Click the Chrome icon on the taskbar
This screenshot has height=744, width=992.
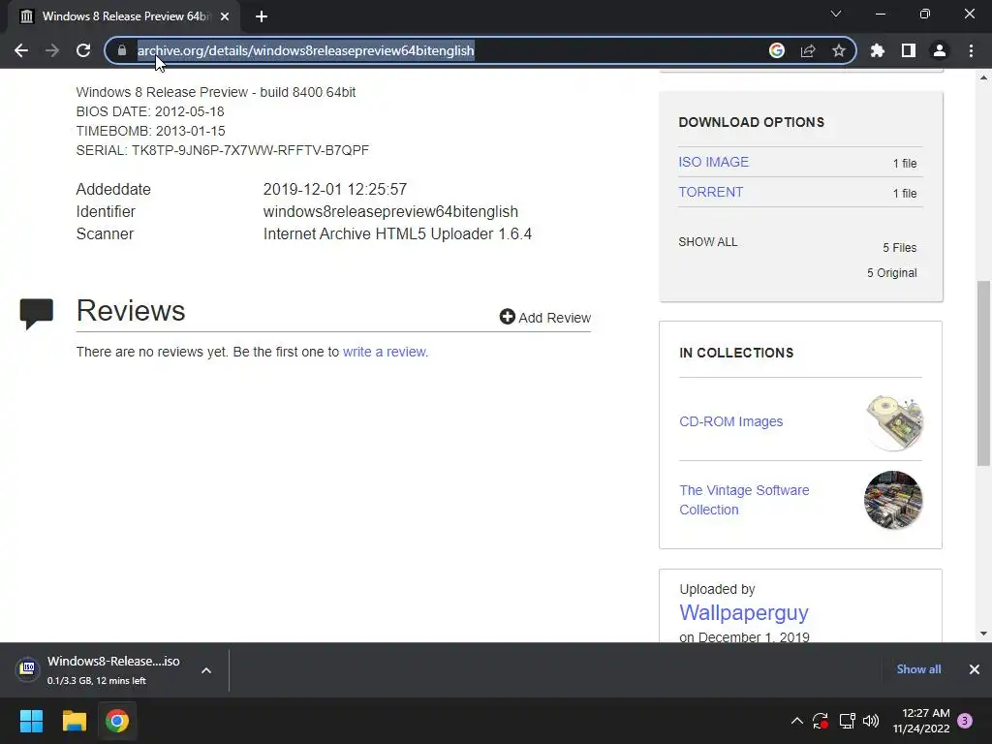117,721
